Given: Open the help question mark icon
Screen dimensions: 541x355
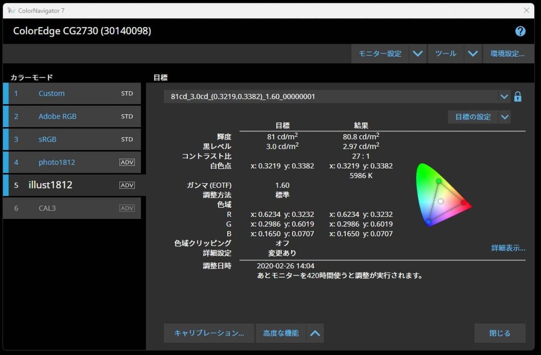Looking at the screenshot, I should click(520, 31).
